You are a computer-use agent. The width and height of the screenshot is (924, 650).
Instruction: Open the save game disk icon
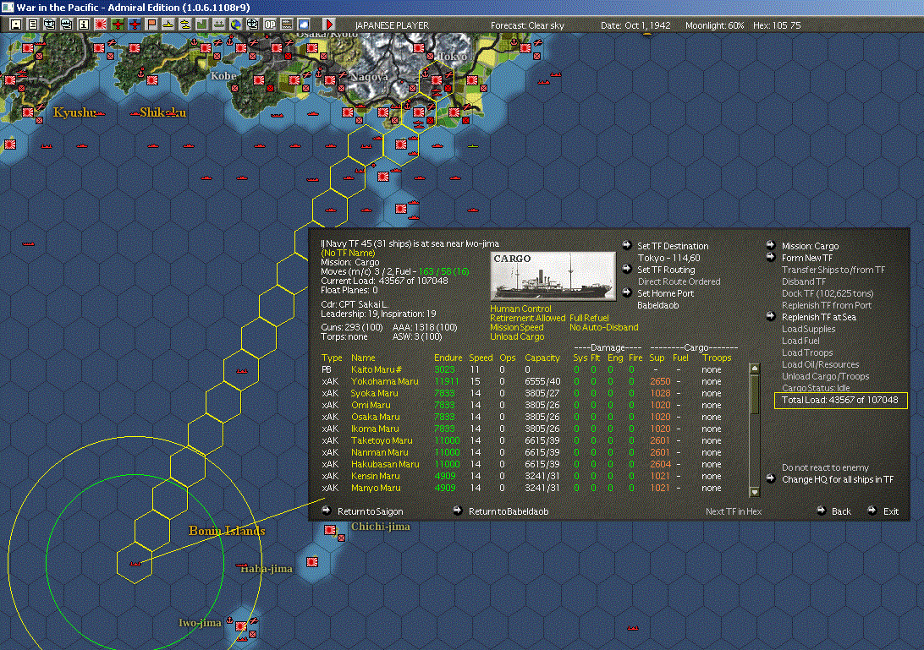click(x=16, y=25)
